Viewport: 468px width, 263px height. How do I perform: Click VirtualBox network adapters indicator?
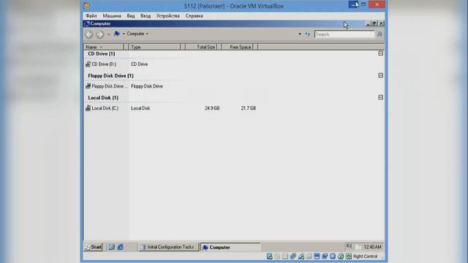[293, 256]
